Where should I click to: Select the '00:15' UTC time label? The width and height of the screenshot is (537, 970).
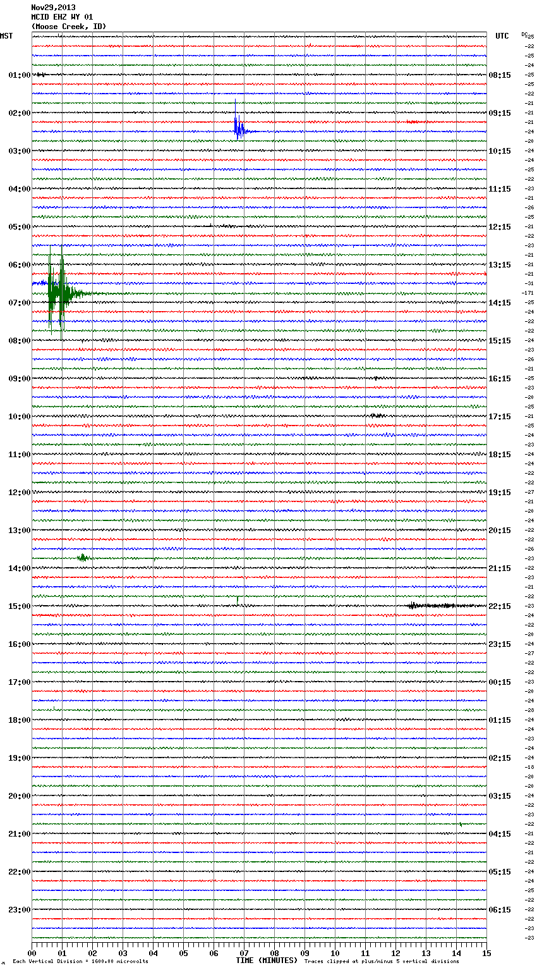point(500,682)
